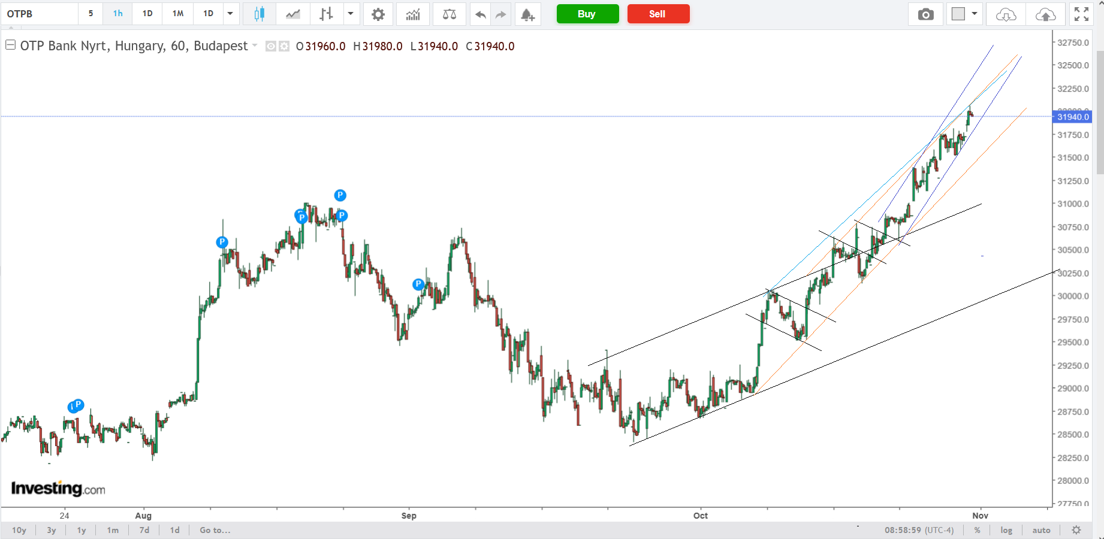Screen dimensions: 1104x539
Task: Collapse the OTP Bank Nyrt legend
Action: click(10, 46)
